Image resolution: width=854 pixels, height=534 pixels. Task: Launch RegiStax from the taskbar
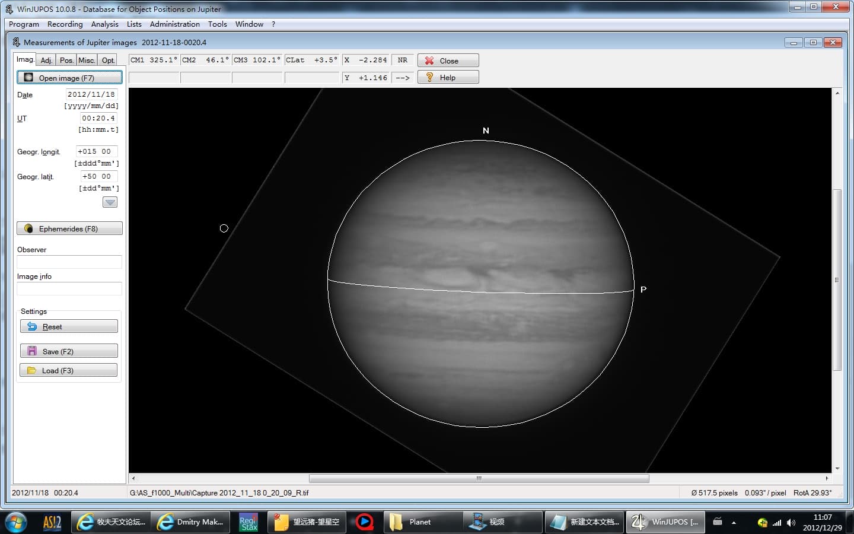point(247,522)
